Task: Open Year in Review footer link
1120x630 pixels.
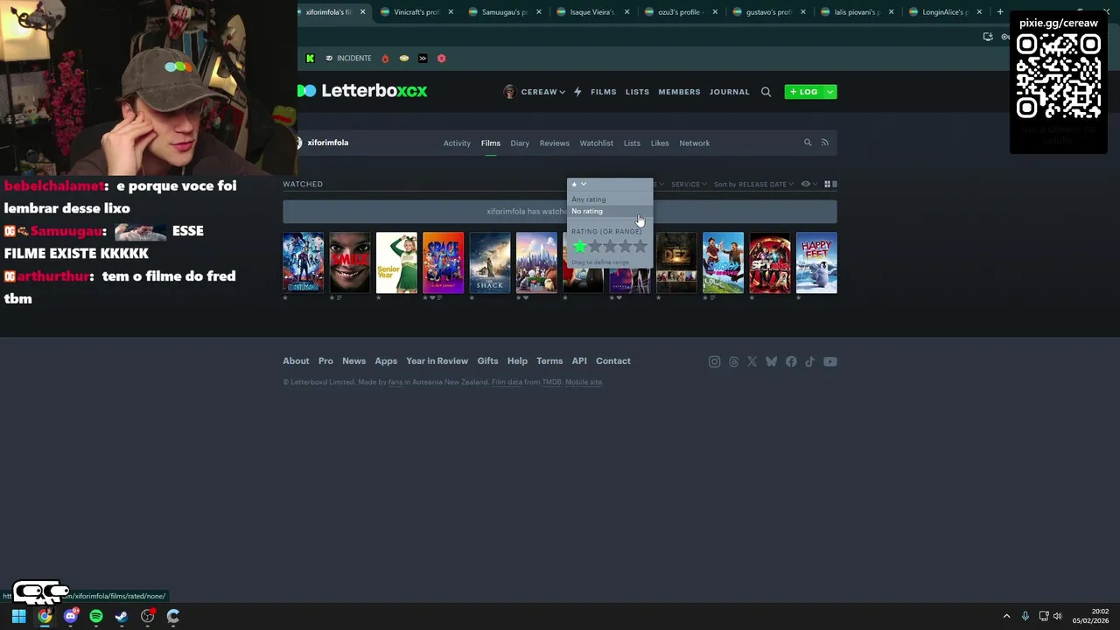Action: (x=437, y=361)
